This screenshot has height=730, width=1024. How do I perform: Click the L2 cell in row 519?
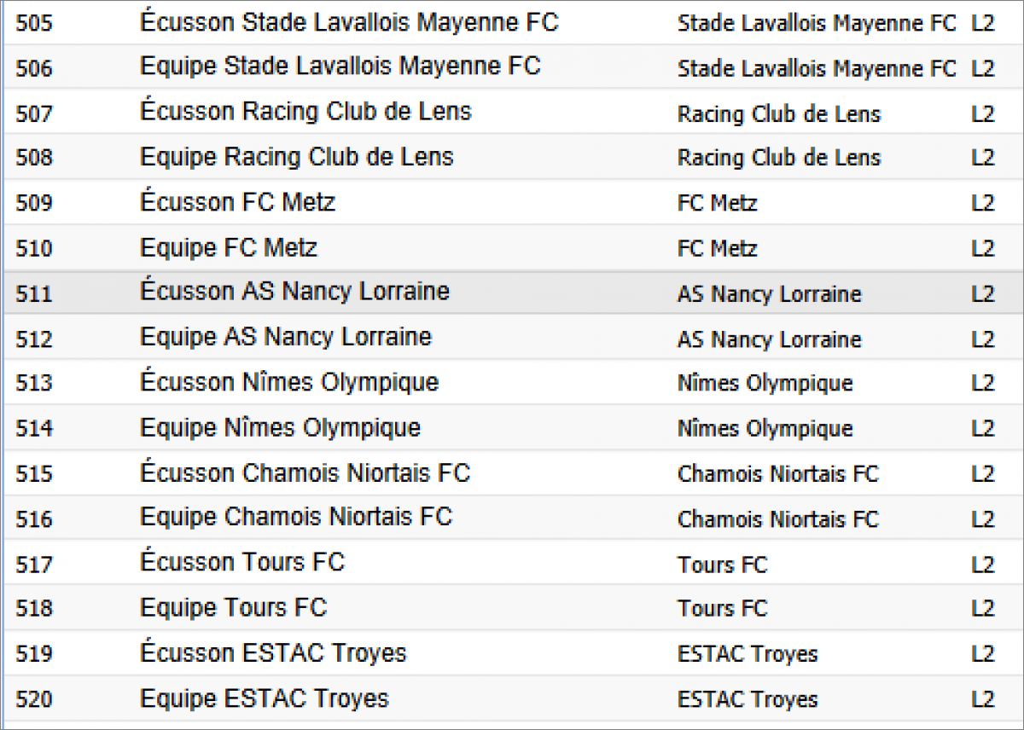click(983, 654)
